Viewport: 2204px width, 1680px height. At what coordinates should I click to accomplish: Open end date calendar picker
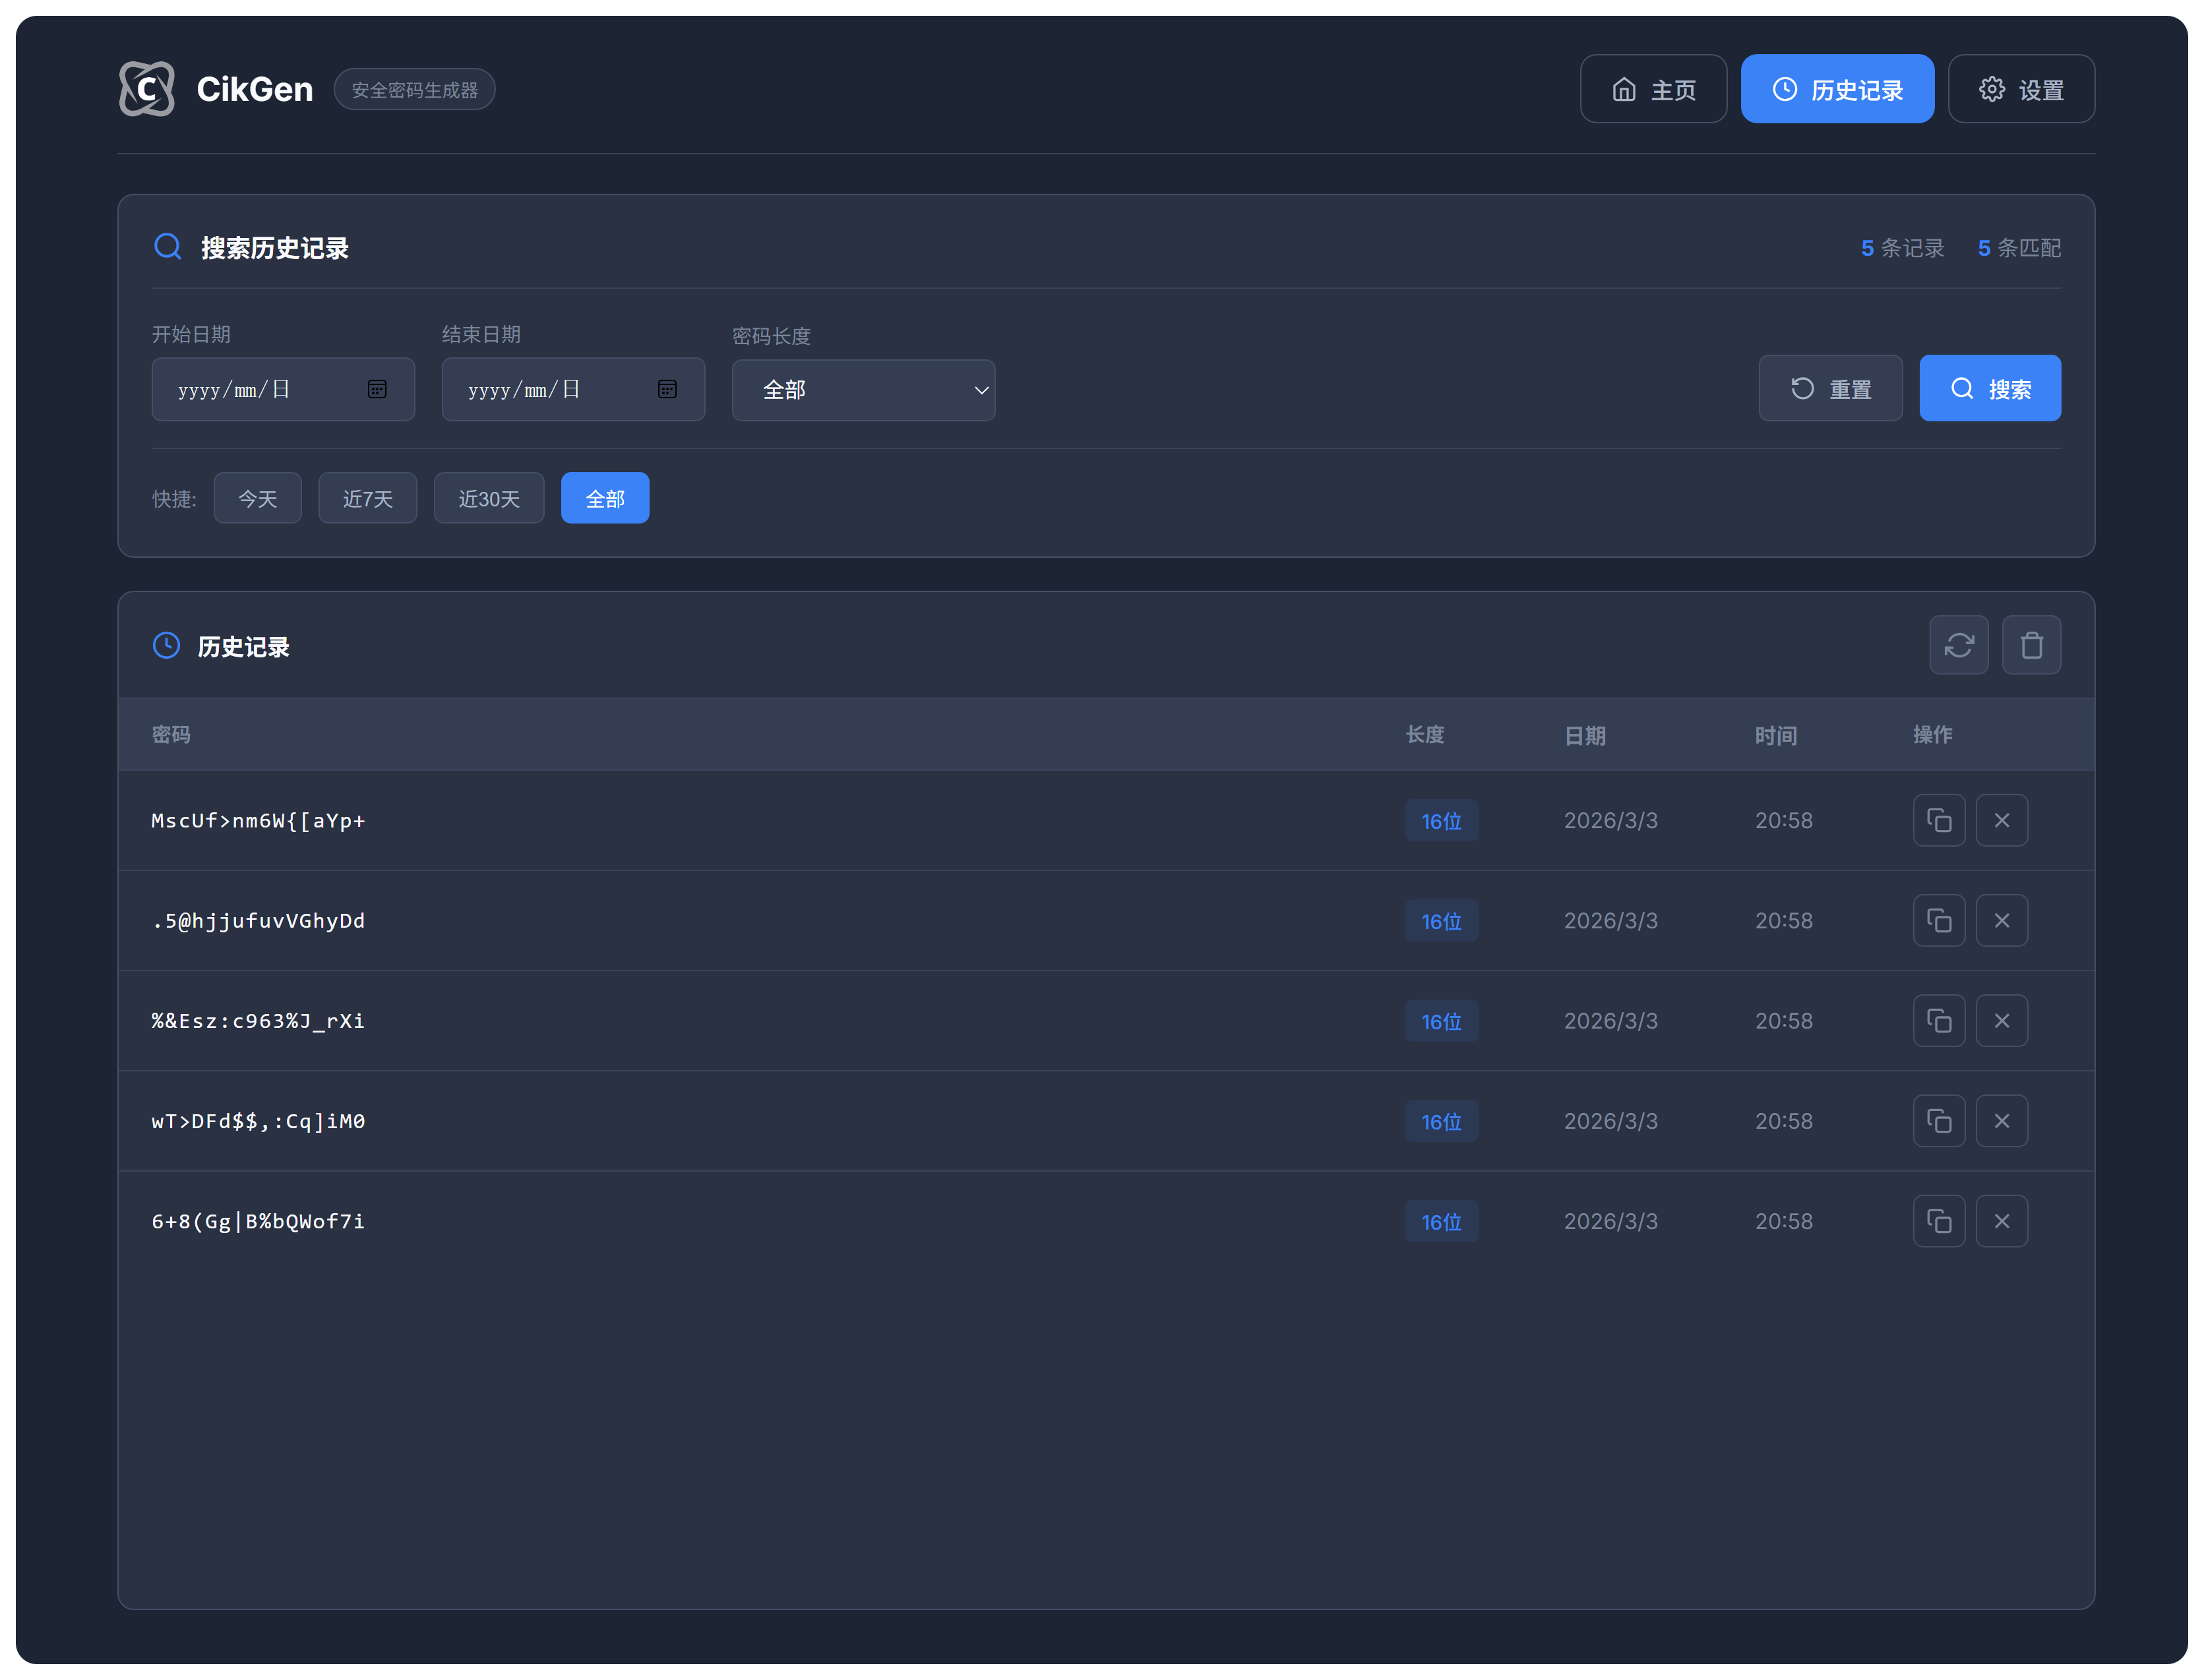point(667,389)
